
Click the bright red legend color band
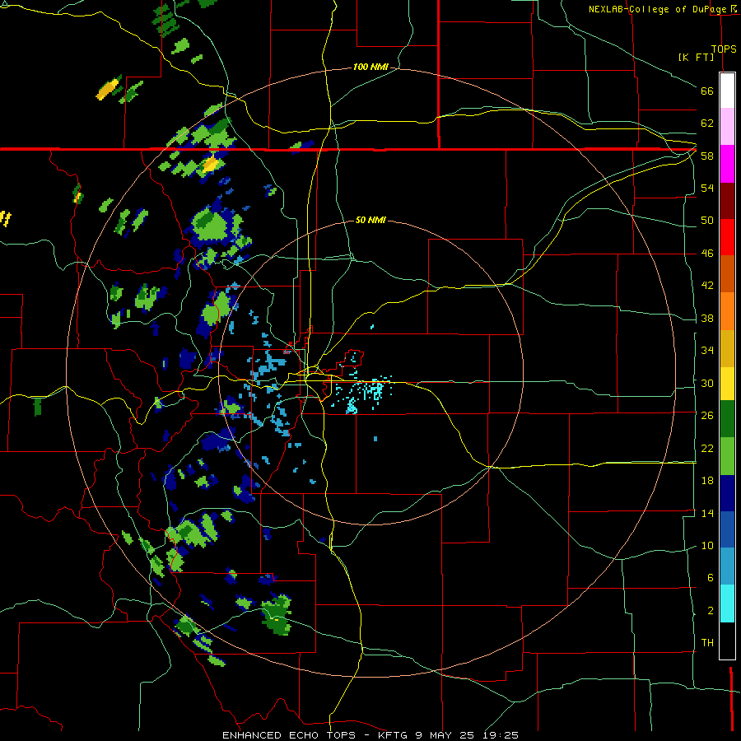coord(727,237)
